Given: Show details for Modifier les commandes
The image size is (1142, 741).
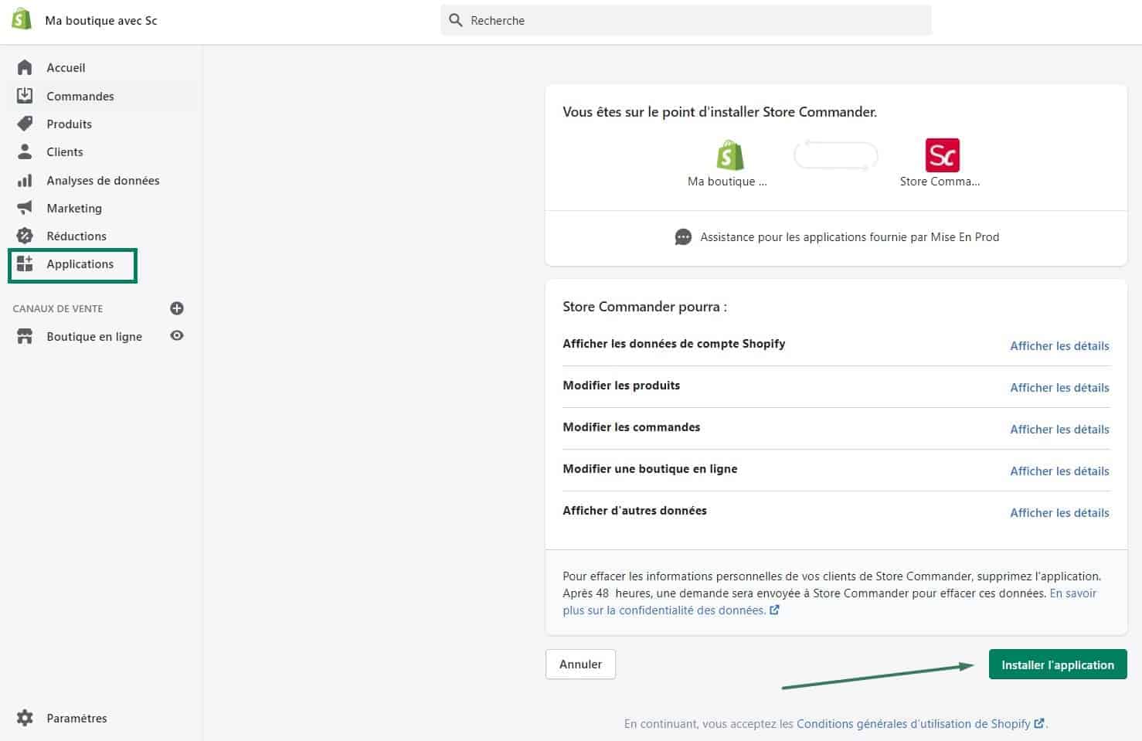Looking at the screenshot, I should [x=1059, y=430].
